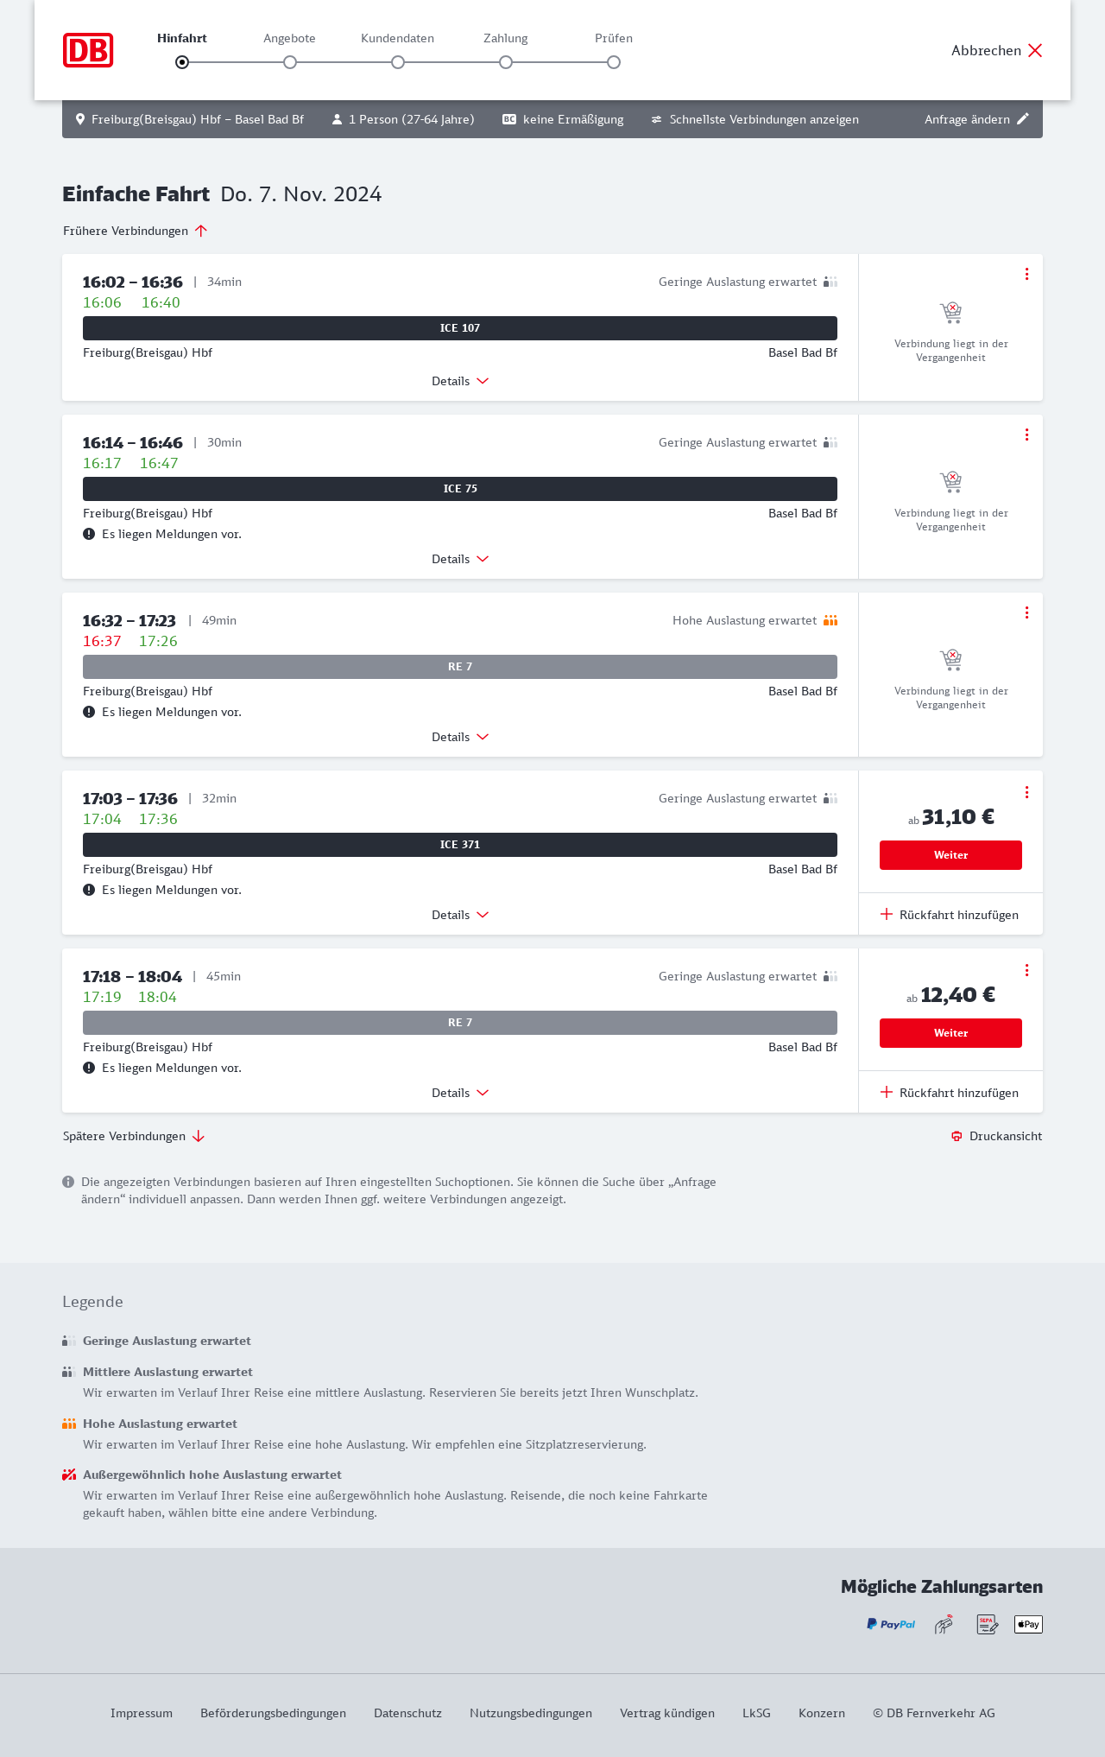The height and width of the screenshot is (1757, 1105).
Task: Load Spätere Verbindungen
Action: click(134, 1136)
